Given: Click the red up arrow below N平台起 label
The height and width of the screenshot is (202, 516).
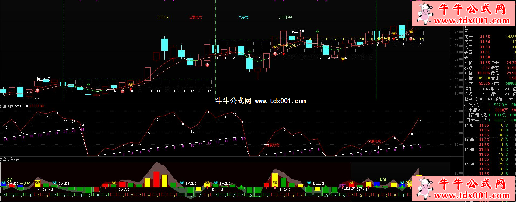Looking at the screenshot, I should [284, 54].
